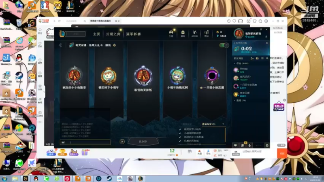Toggle checkmark for 小桃年的桃花树 in invite list
324x182 pixels.
pos(180,133)
